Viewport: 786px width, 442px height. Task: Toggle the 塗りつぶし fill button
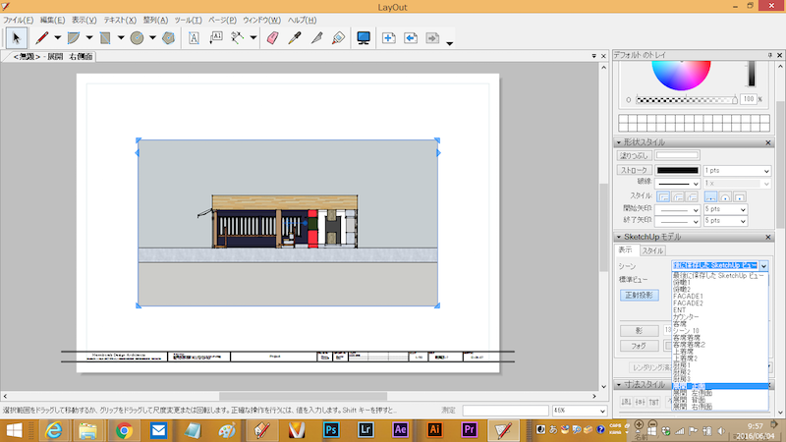pyautogui.click(x=633, y=155)
